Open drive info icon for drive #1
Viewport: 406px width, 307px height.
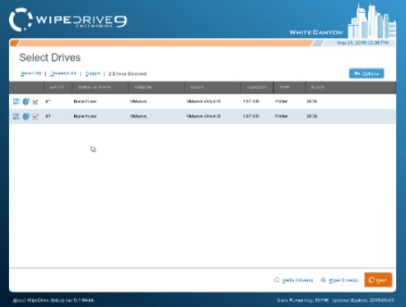[26, 101]
